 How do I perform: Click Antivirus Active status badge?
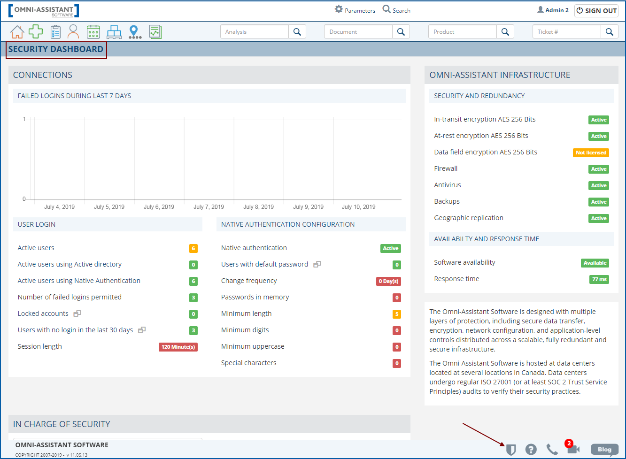tap(599, 185)
